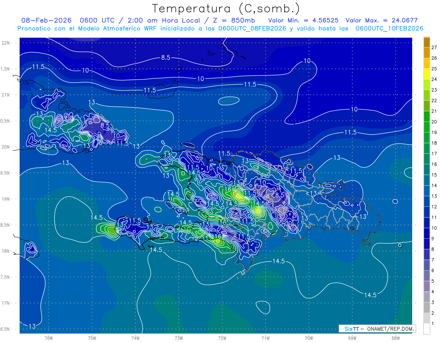Viewport: 444px width, 343px height.
Task: Click the legend label '15'
Action: [434, 175]
